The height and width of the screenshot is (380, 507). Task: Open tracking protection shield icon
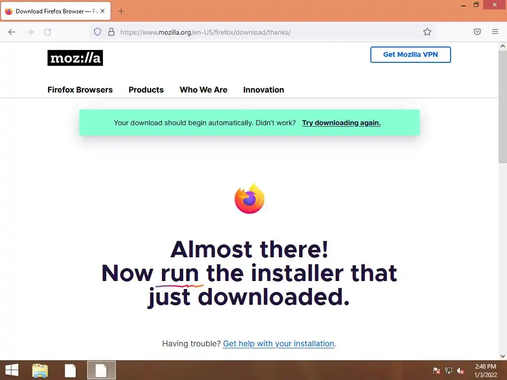(98, 32)
